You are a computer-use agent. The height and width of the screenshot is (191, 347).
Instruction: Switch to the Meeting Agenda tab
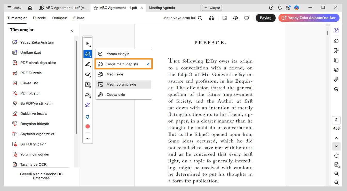tap(162, 8)
